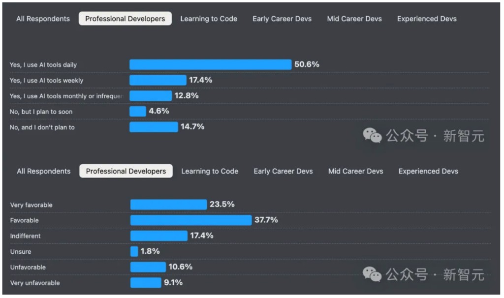
Task: Click Professional Developers tab above usage chart
Action: pos(125,19)
